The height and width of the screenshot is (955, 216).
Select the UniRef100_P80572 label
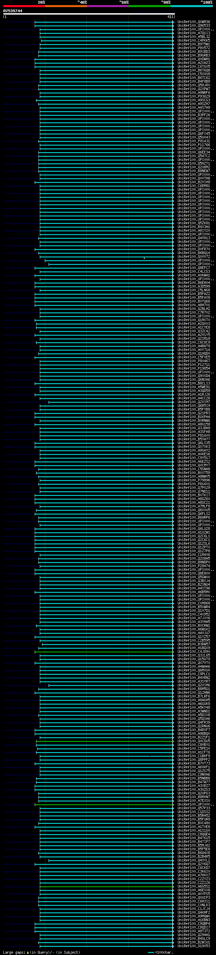(193, 48)
